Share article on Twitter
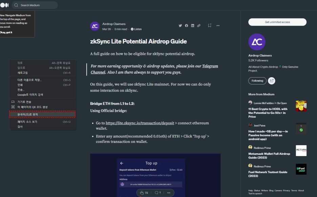This screenshot has width=317, height=197. point(180,25)
